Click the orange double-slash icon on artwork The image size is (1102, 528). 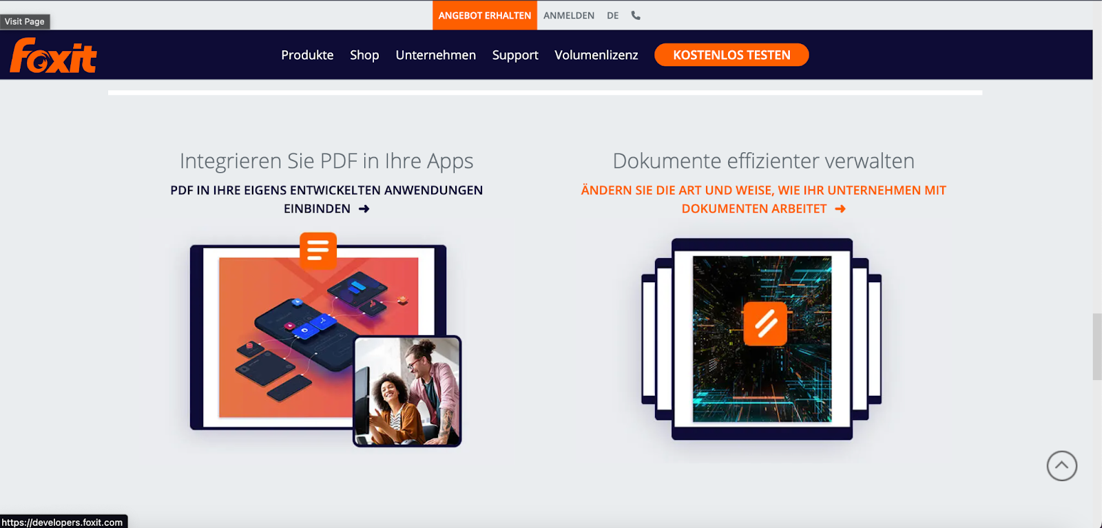coord(765,323)
